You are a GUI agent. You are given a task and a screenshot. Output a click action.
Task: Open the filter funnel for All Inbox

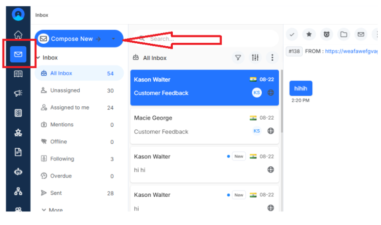[238, 58]
